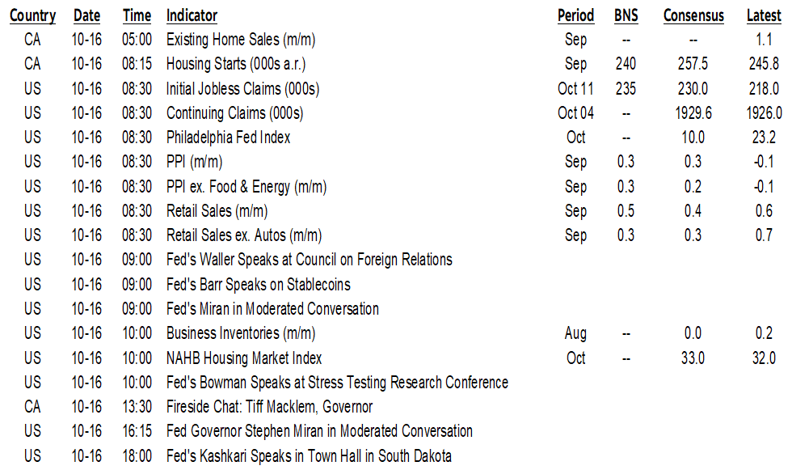Click the Initial Jobless Claims (000s) indicator
Viewport: 792px width, 470px height.
[243, 88]
